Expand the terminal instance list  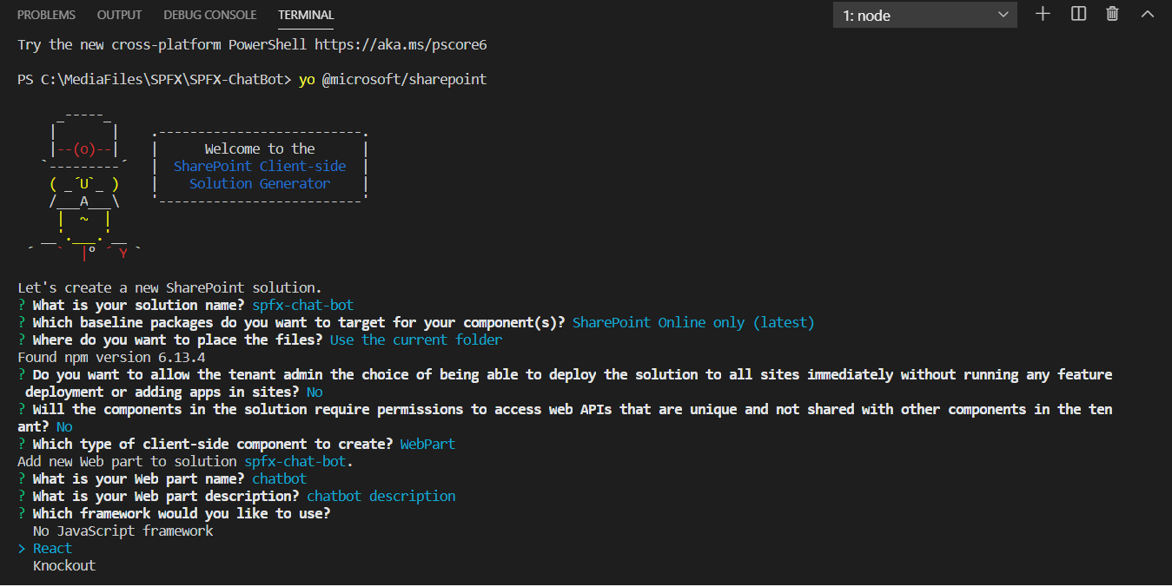tap(1002, 13)
